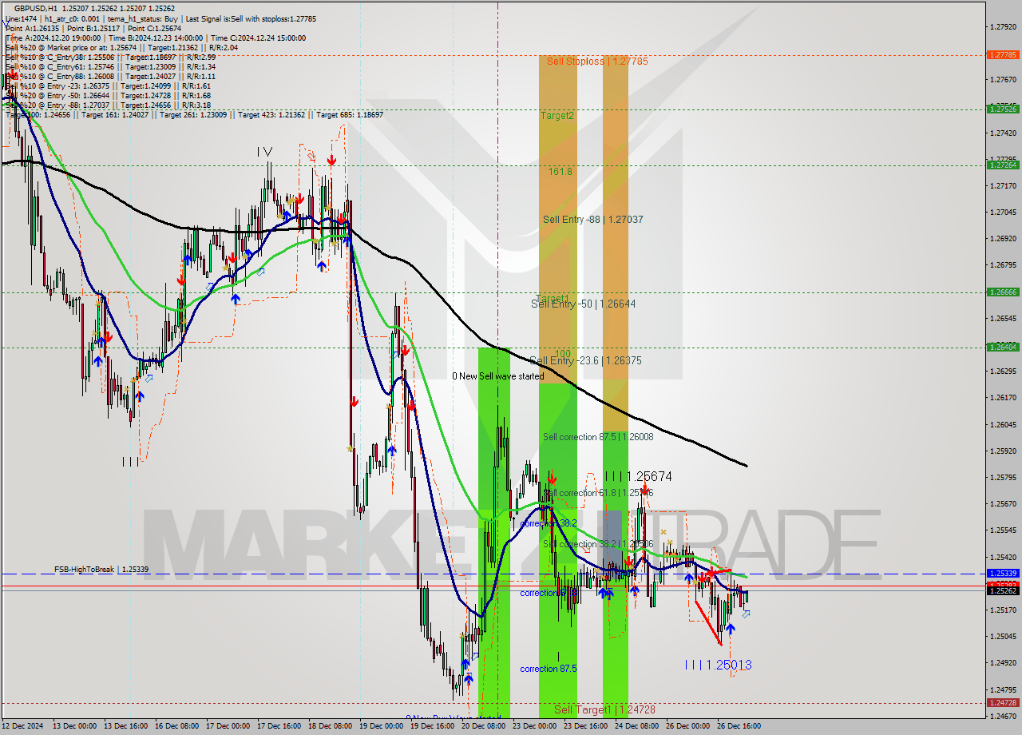
Task: Click the 'I I I 1.25013' wave label
Action: coord(718,665)
